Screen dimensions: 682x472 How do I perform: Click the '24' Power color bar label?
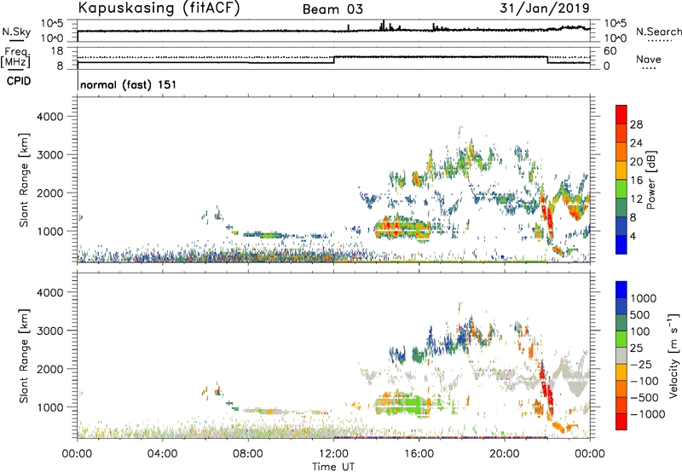coord(636,143)
